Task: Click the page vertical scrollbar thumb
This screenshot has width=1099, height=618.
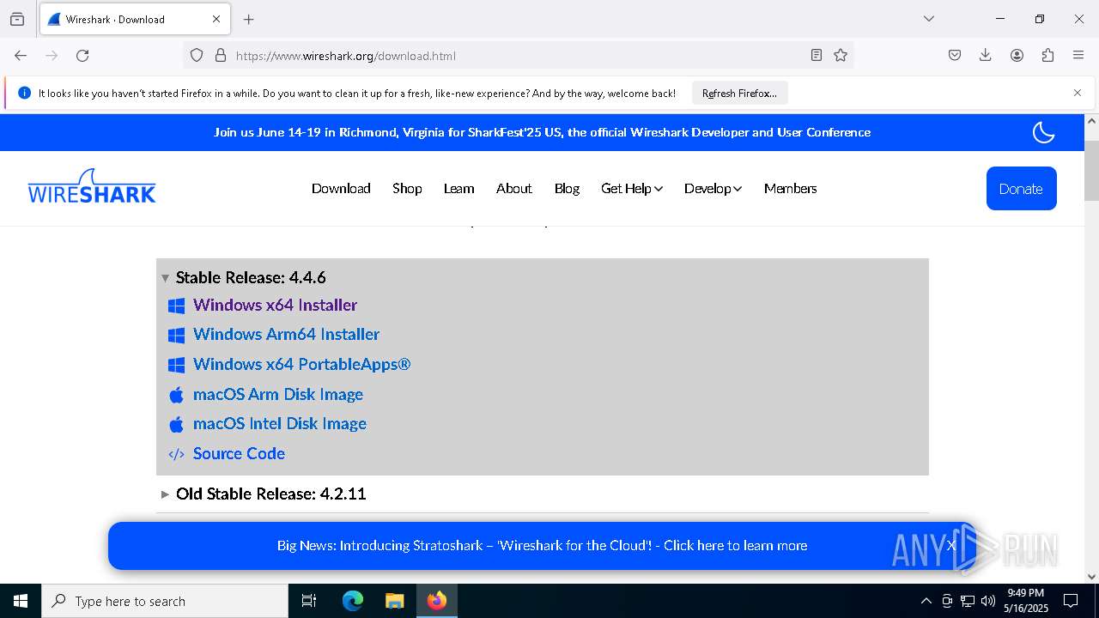Action: tap(1091, 169)
